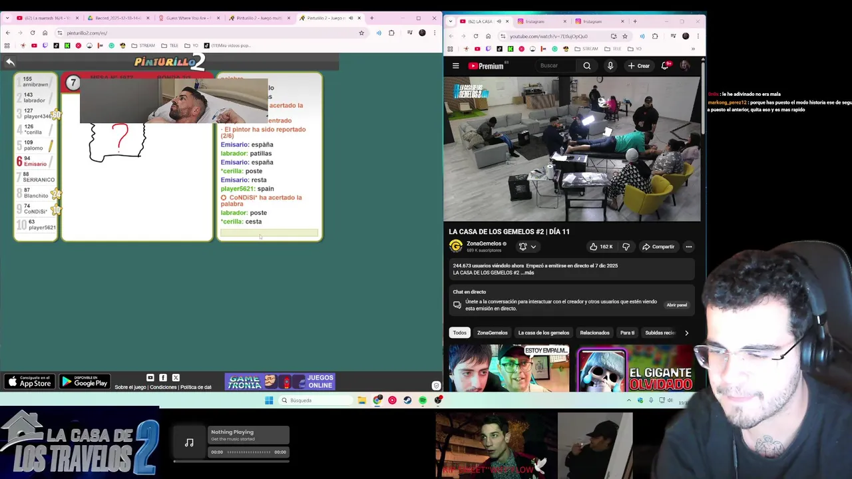Select the 'La casa de los gemelos' chip
Screen dimensions: 852x479
pyautogui.click(x=544, y=333)
